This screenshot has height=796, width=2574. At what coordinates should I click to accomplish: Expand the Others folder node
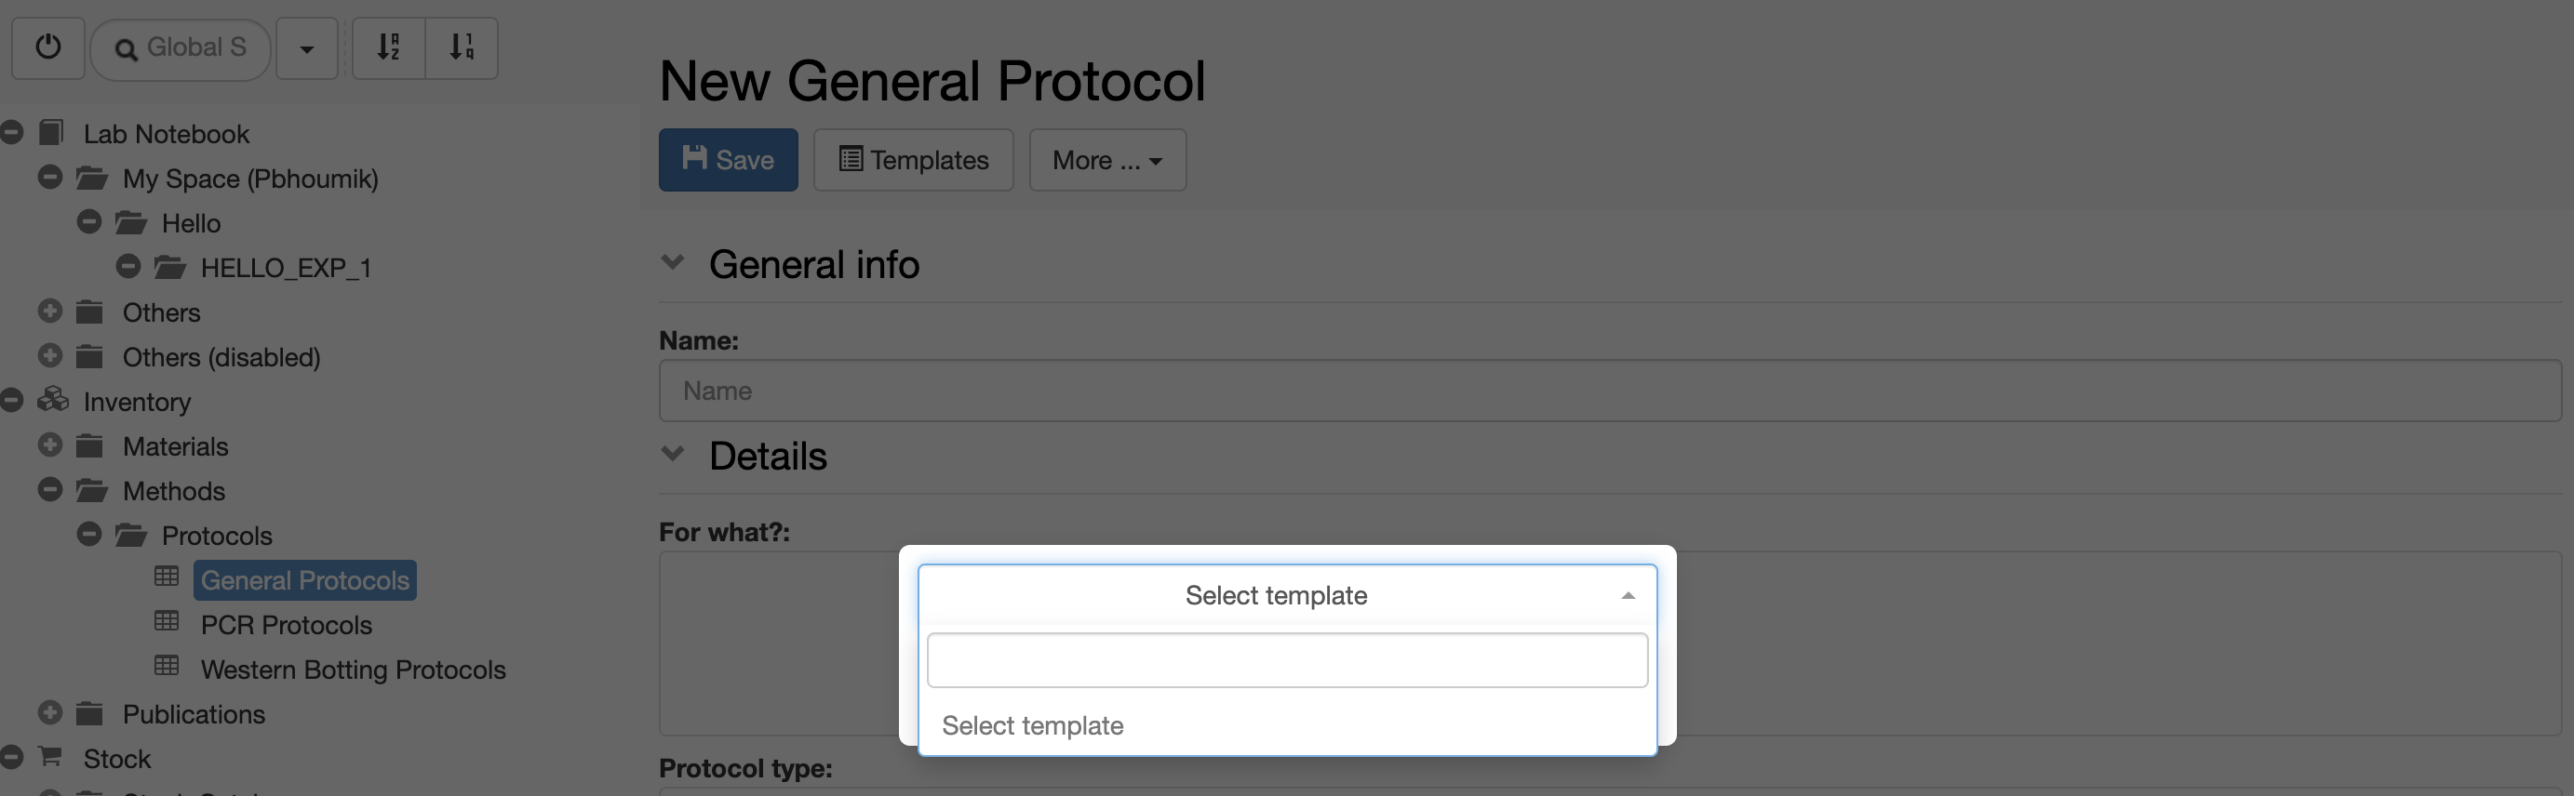pyautogui.click(x=50, y=312)
